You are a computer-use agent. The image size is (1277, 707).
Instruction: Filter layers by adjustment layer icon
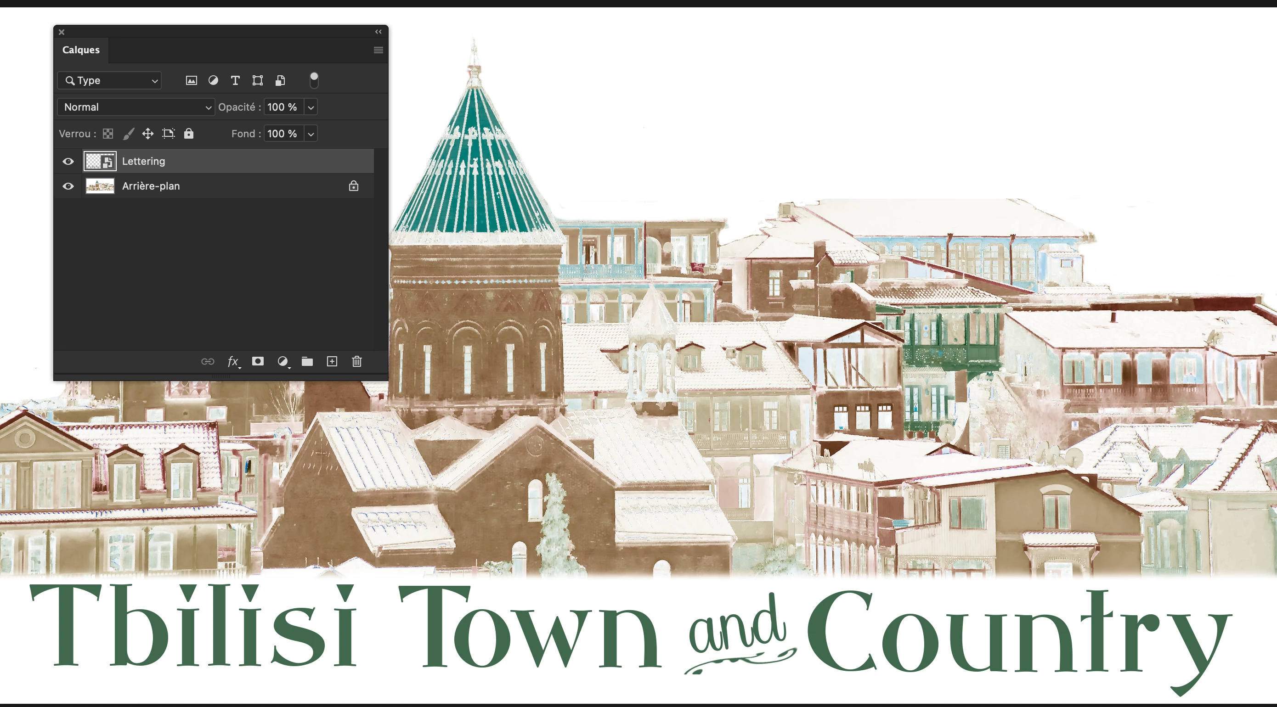[x=213, y=80]
